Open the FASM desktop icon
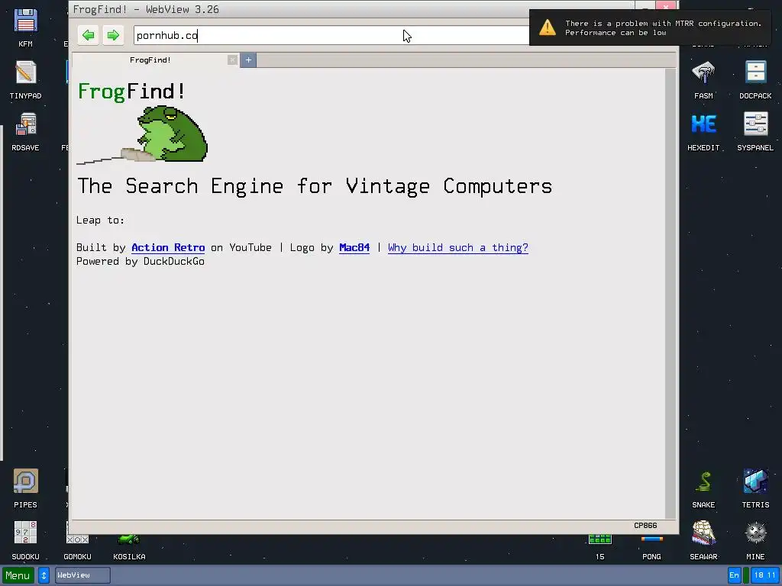Viewport: 782px width, 586px height. [703, 79]
